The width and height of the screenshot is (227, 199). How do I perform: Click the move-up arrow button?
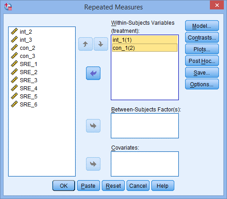(x=86, y=44)
